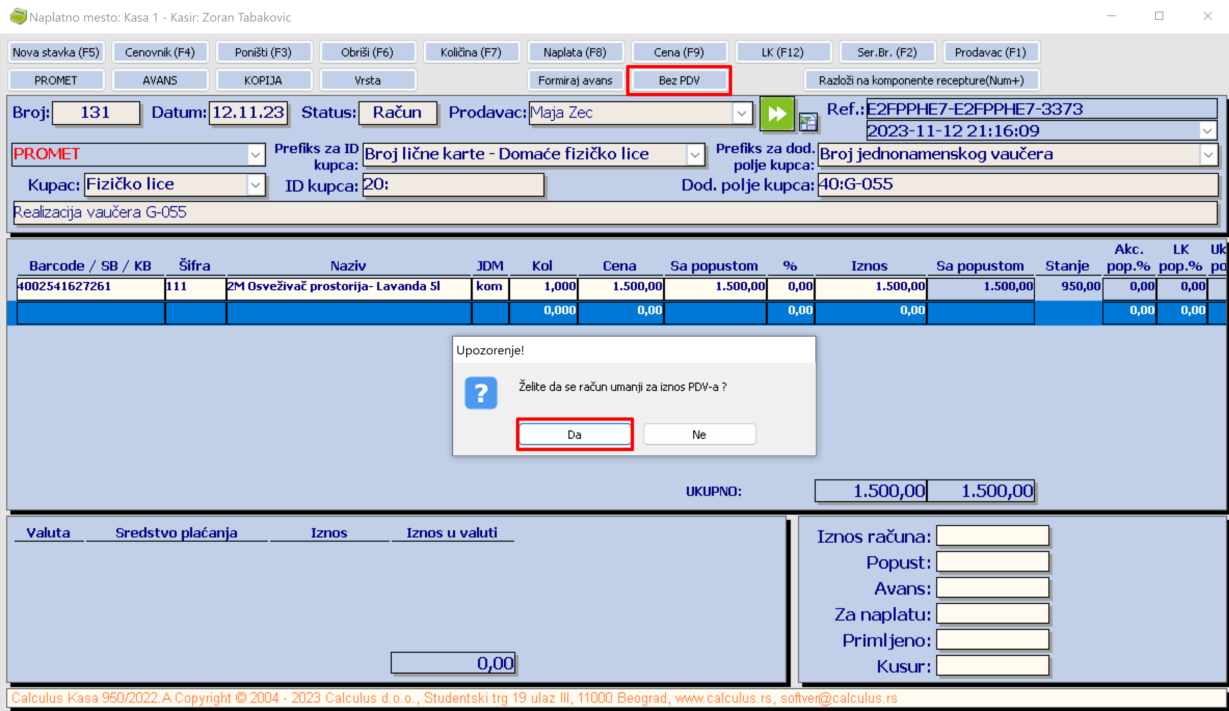Expand the Kupac Fizičko lice dropdown
Screen dimensions: 1229x711
[x=256, y=185]
